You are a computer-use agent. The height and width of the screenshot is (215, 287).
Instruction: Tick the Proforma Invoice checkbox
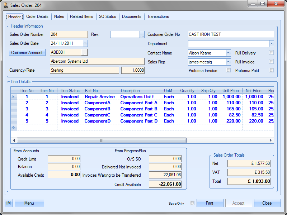228,70
